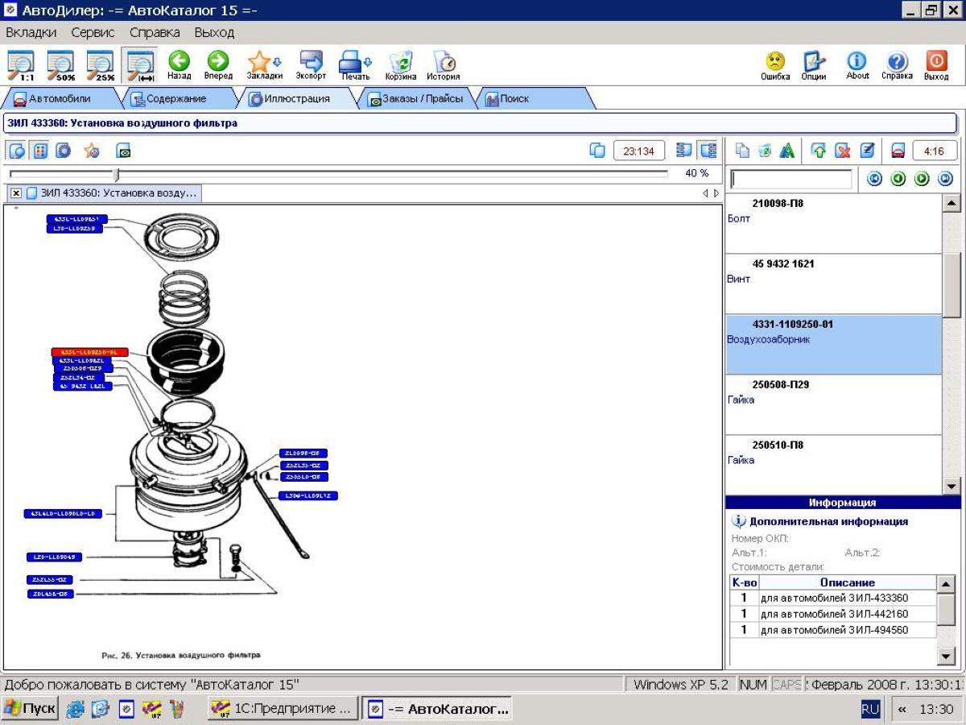Open the История history
Screen dimensions: 966x725
point(444,65)
